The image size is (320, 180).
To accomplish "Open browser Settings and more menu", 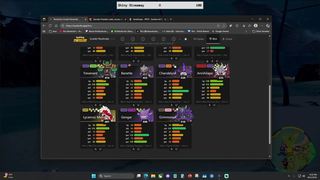I will [262, 25].
